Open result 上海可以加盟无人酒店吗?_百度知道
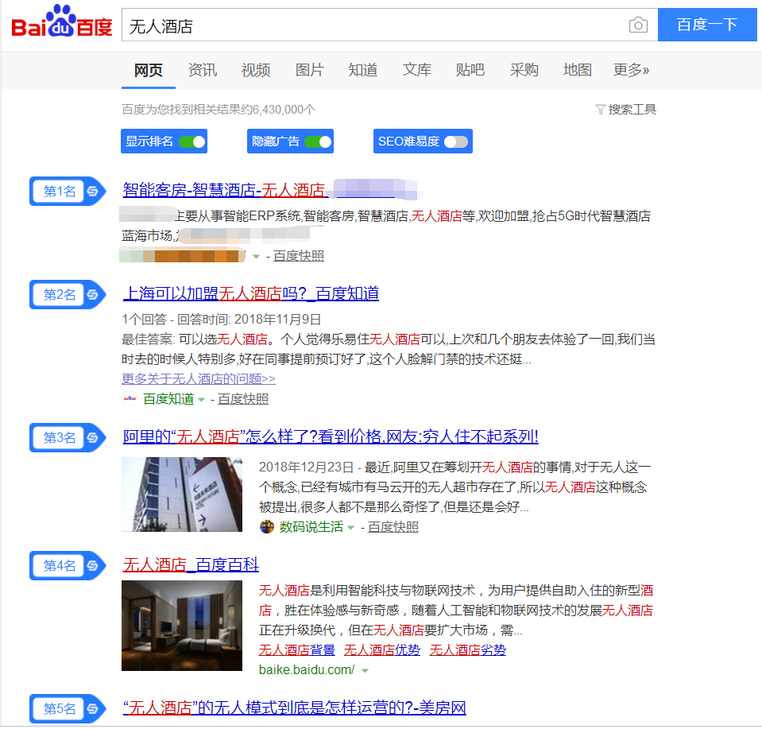Screen dimensions: 762x729 point(251,293)
